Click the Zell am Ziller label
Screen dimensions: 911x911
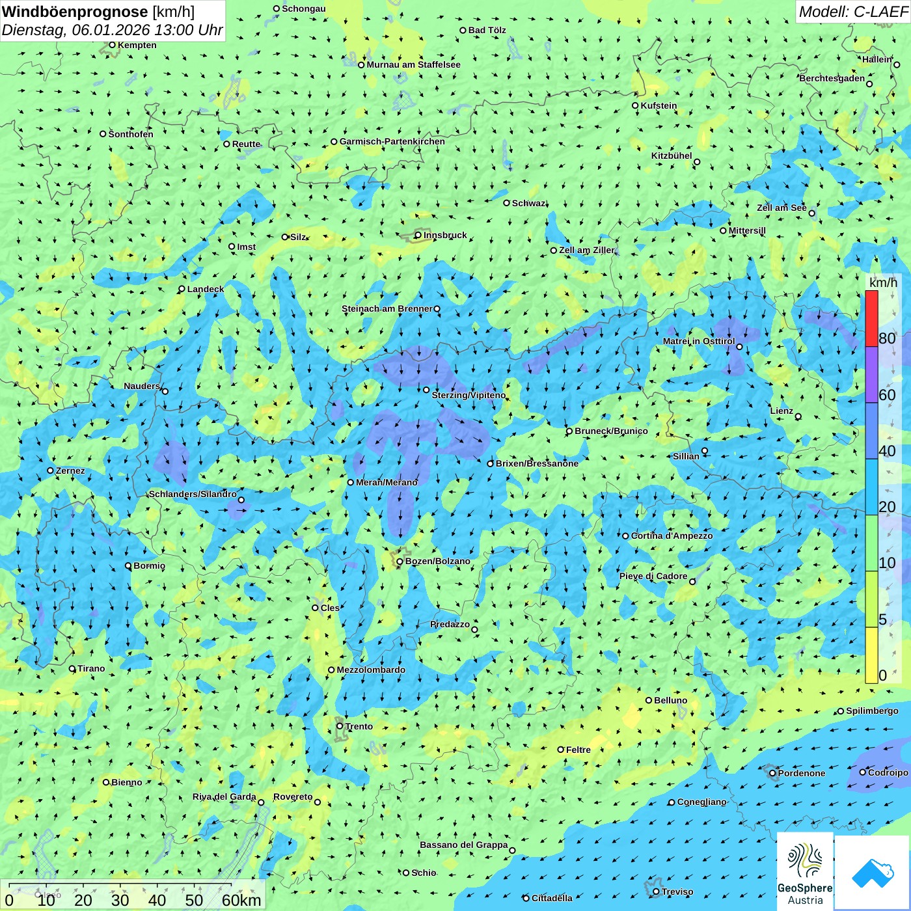coord(587,250)
